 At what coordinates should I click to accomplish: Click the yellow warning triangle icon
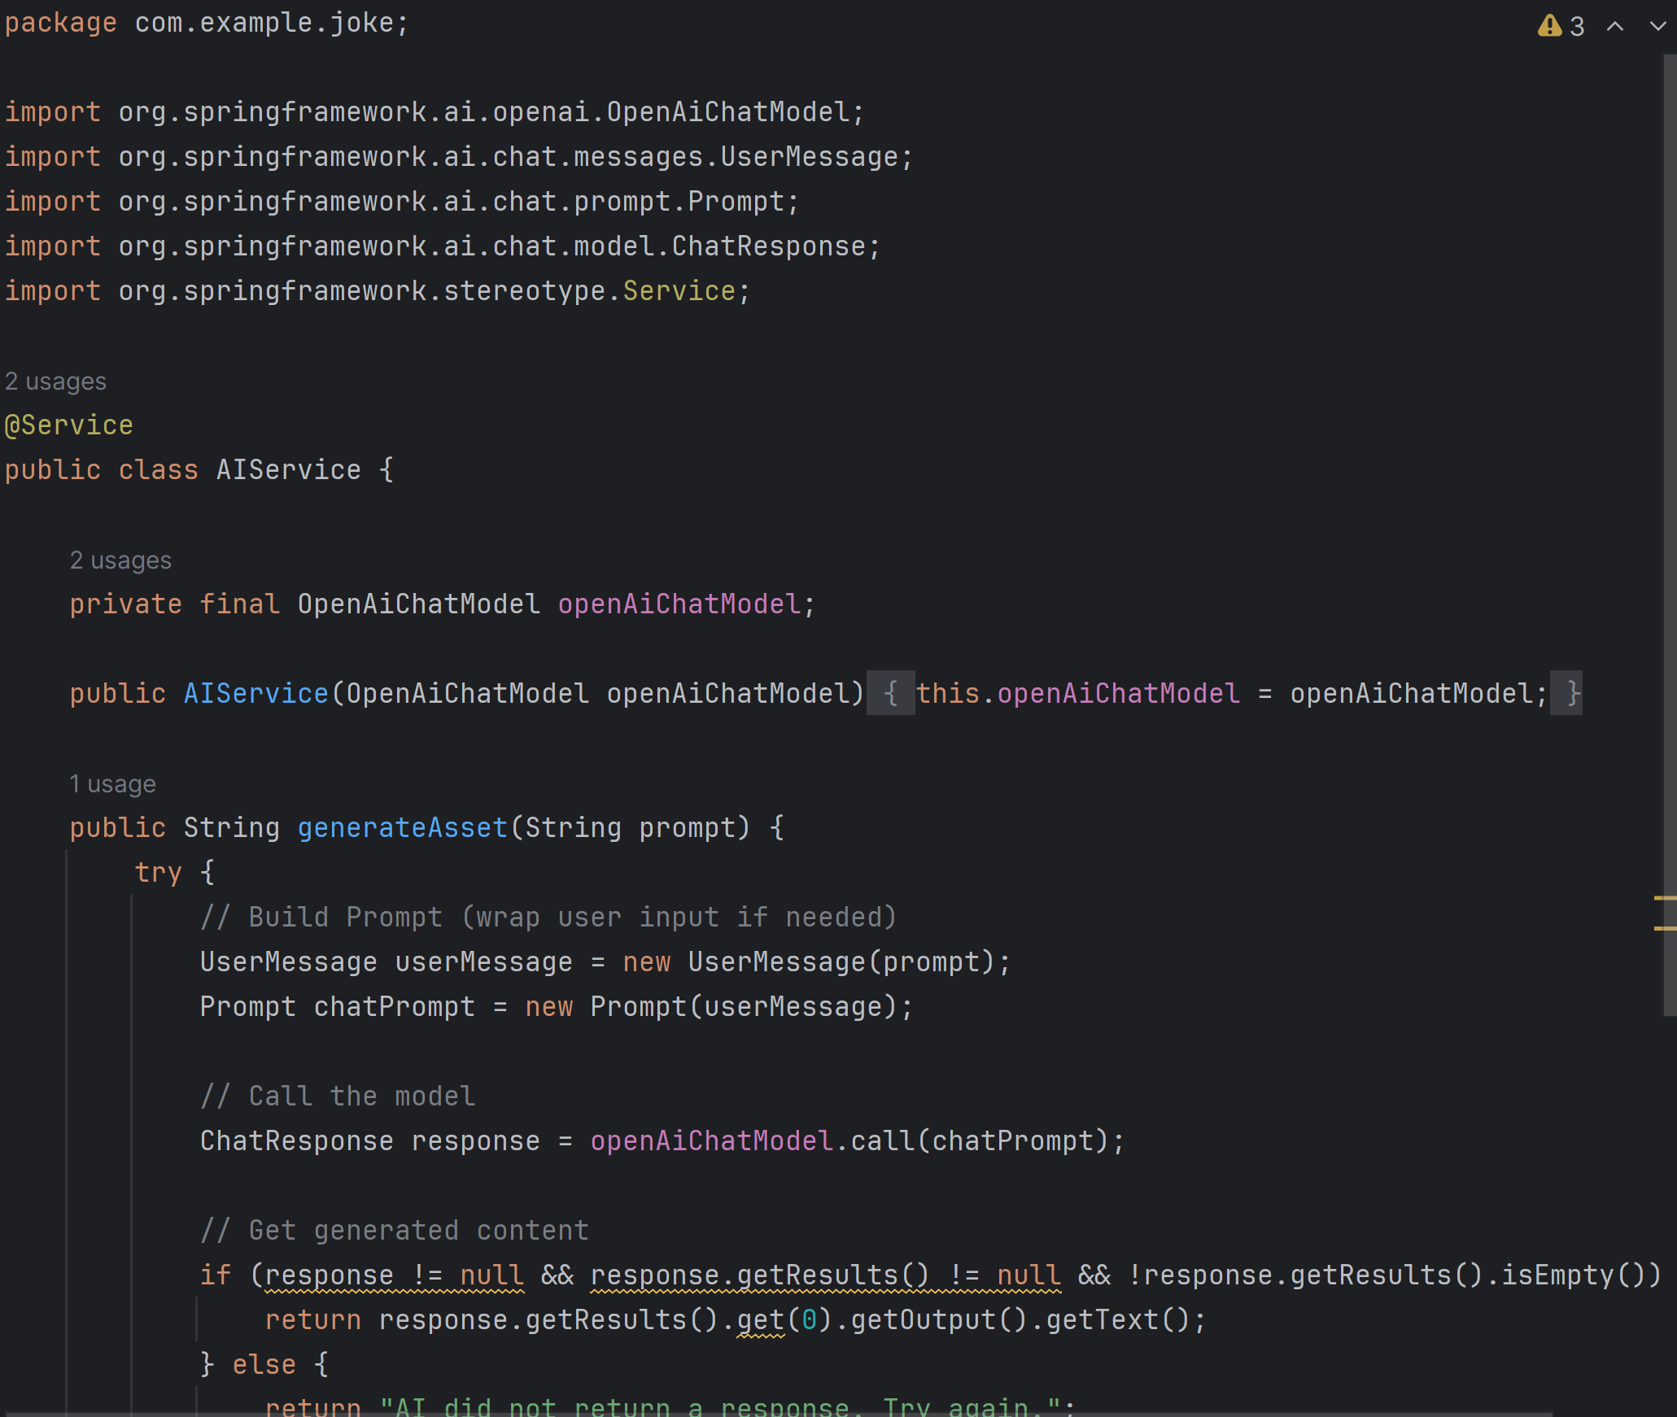[1549, 26]
